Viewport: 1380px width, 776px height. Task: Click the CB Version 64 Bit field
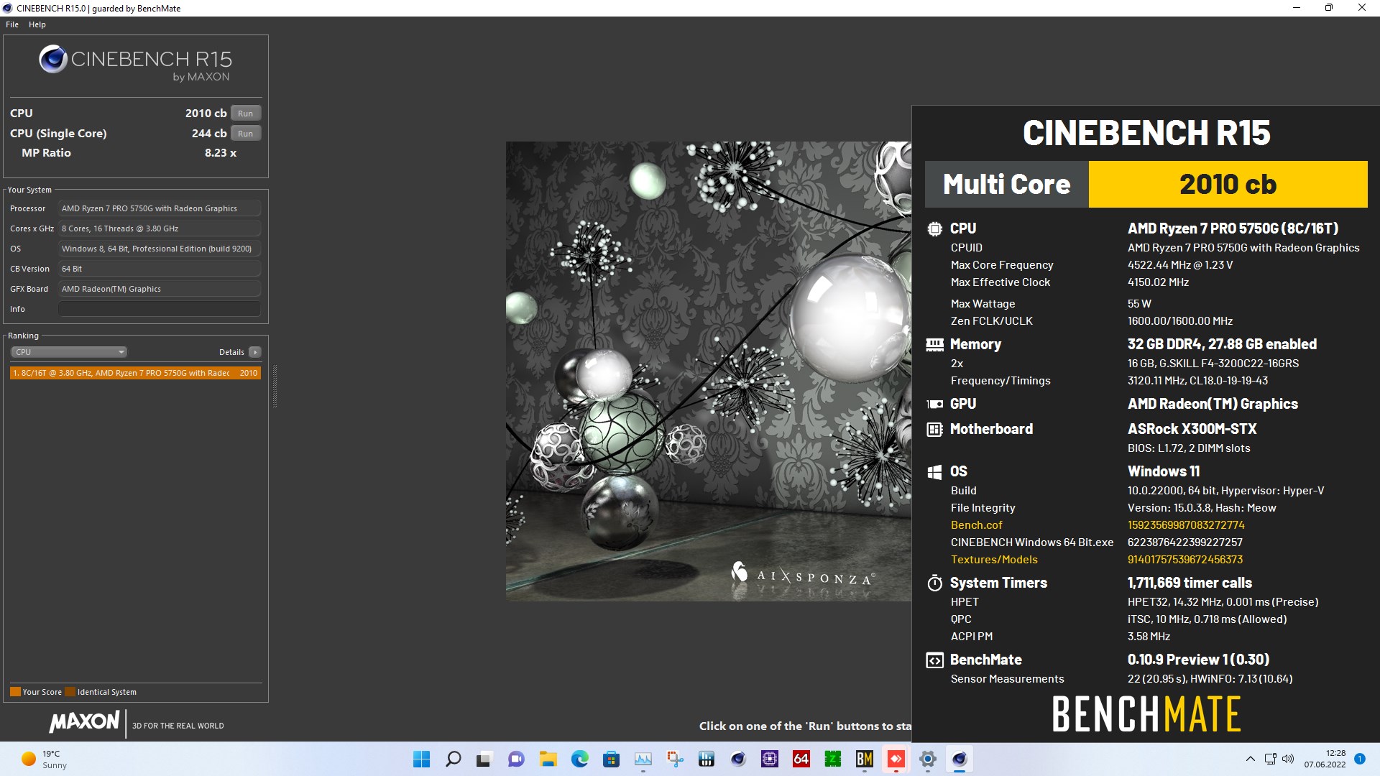159,269
